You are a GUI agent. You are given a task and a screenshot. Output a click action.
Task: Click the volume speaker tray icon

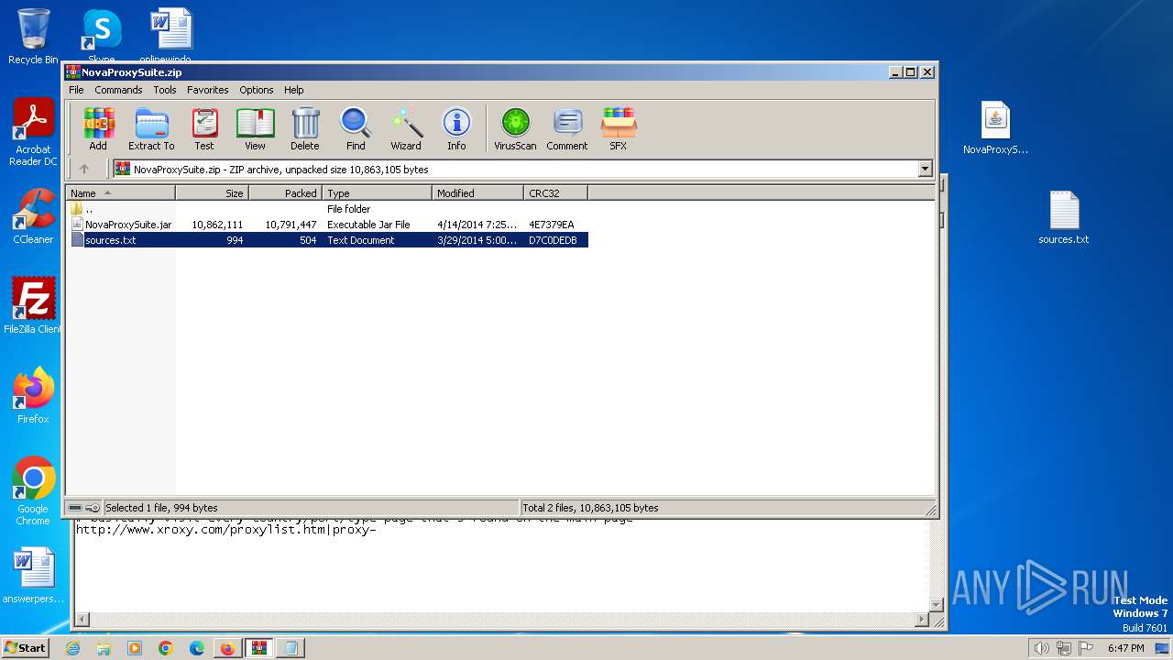pyautogui.click(x=1042, y=648)
